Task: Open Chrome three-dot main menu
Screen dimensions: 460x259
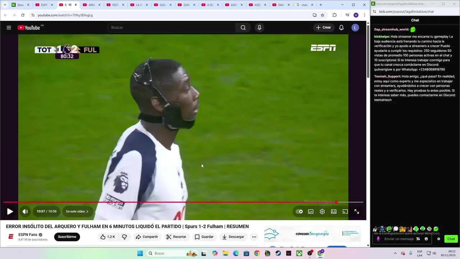Action: [365, 15]
